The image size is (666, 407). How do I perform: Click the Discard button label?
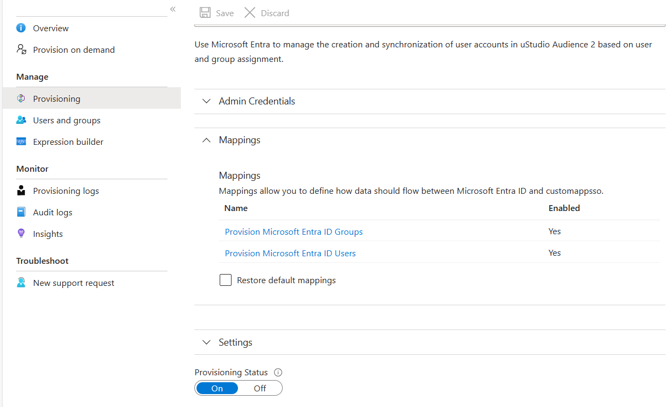point(275,13)
